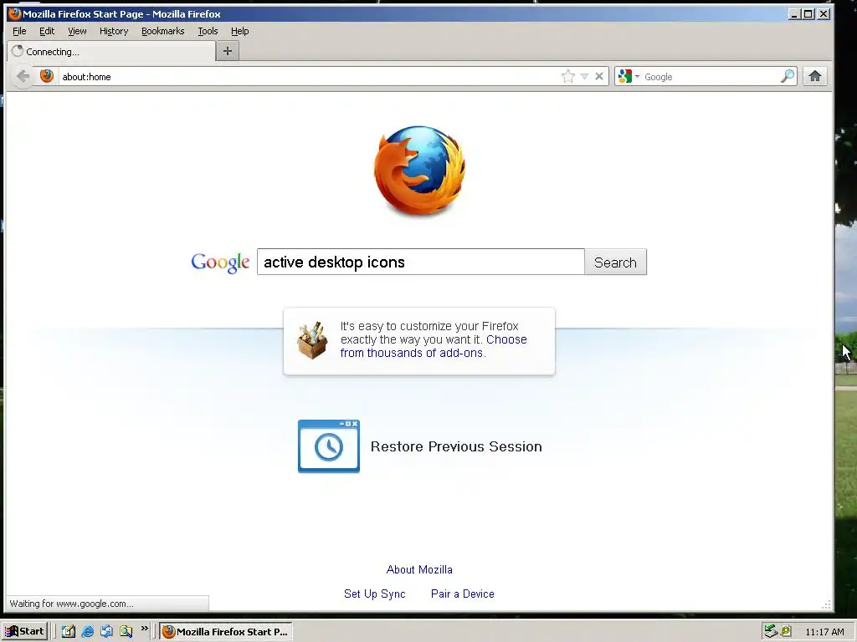
Task: Open the URL history dropdown arrow
Action: point(584,76)
